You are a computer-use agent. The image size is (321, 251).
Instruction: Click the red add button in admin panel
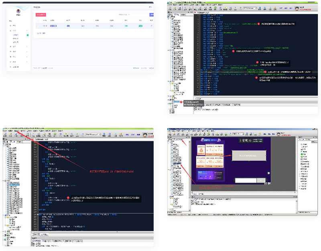click(x=41, y=14)
